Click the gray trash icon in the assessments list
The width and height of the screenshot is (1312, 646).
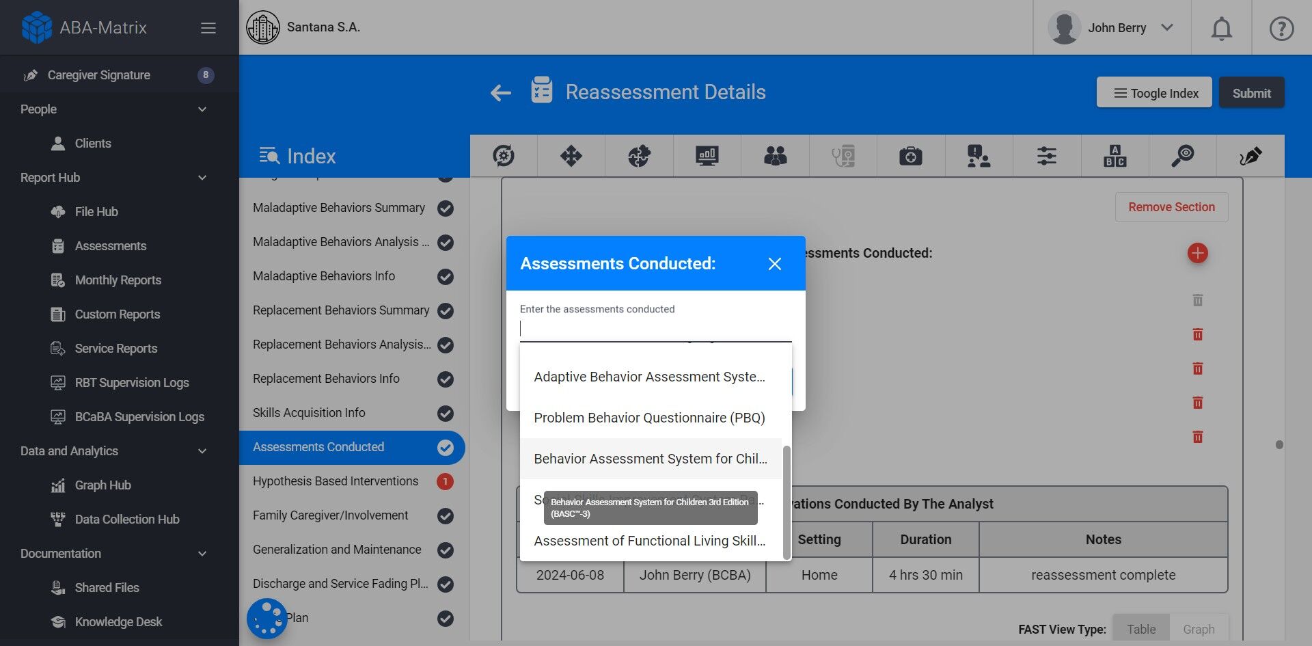pos(1197,300)
